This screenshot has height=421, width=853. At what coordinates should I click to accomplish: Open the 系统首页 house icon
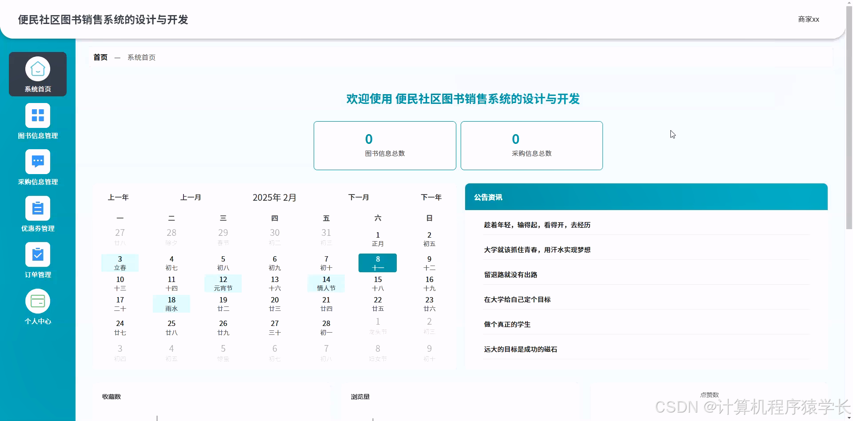tap(38, 69)
